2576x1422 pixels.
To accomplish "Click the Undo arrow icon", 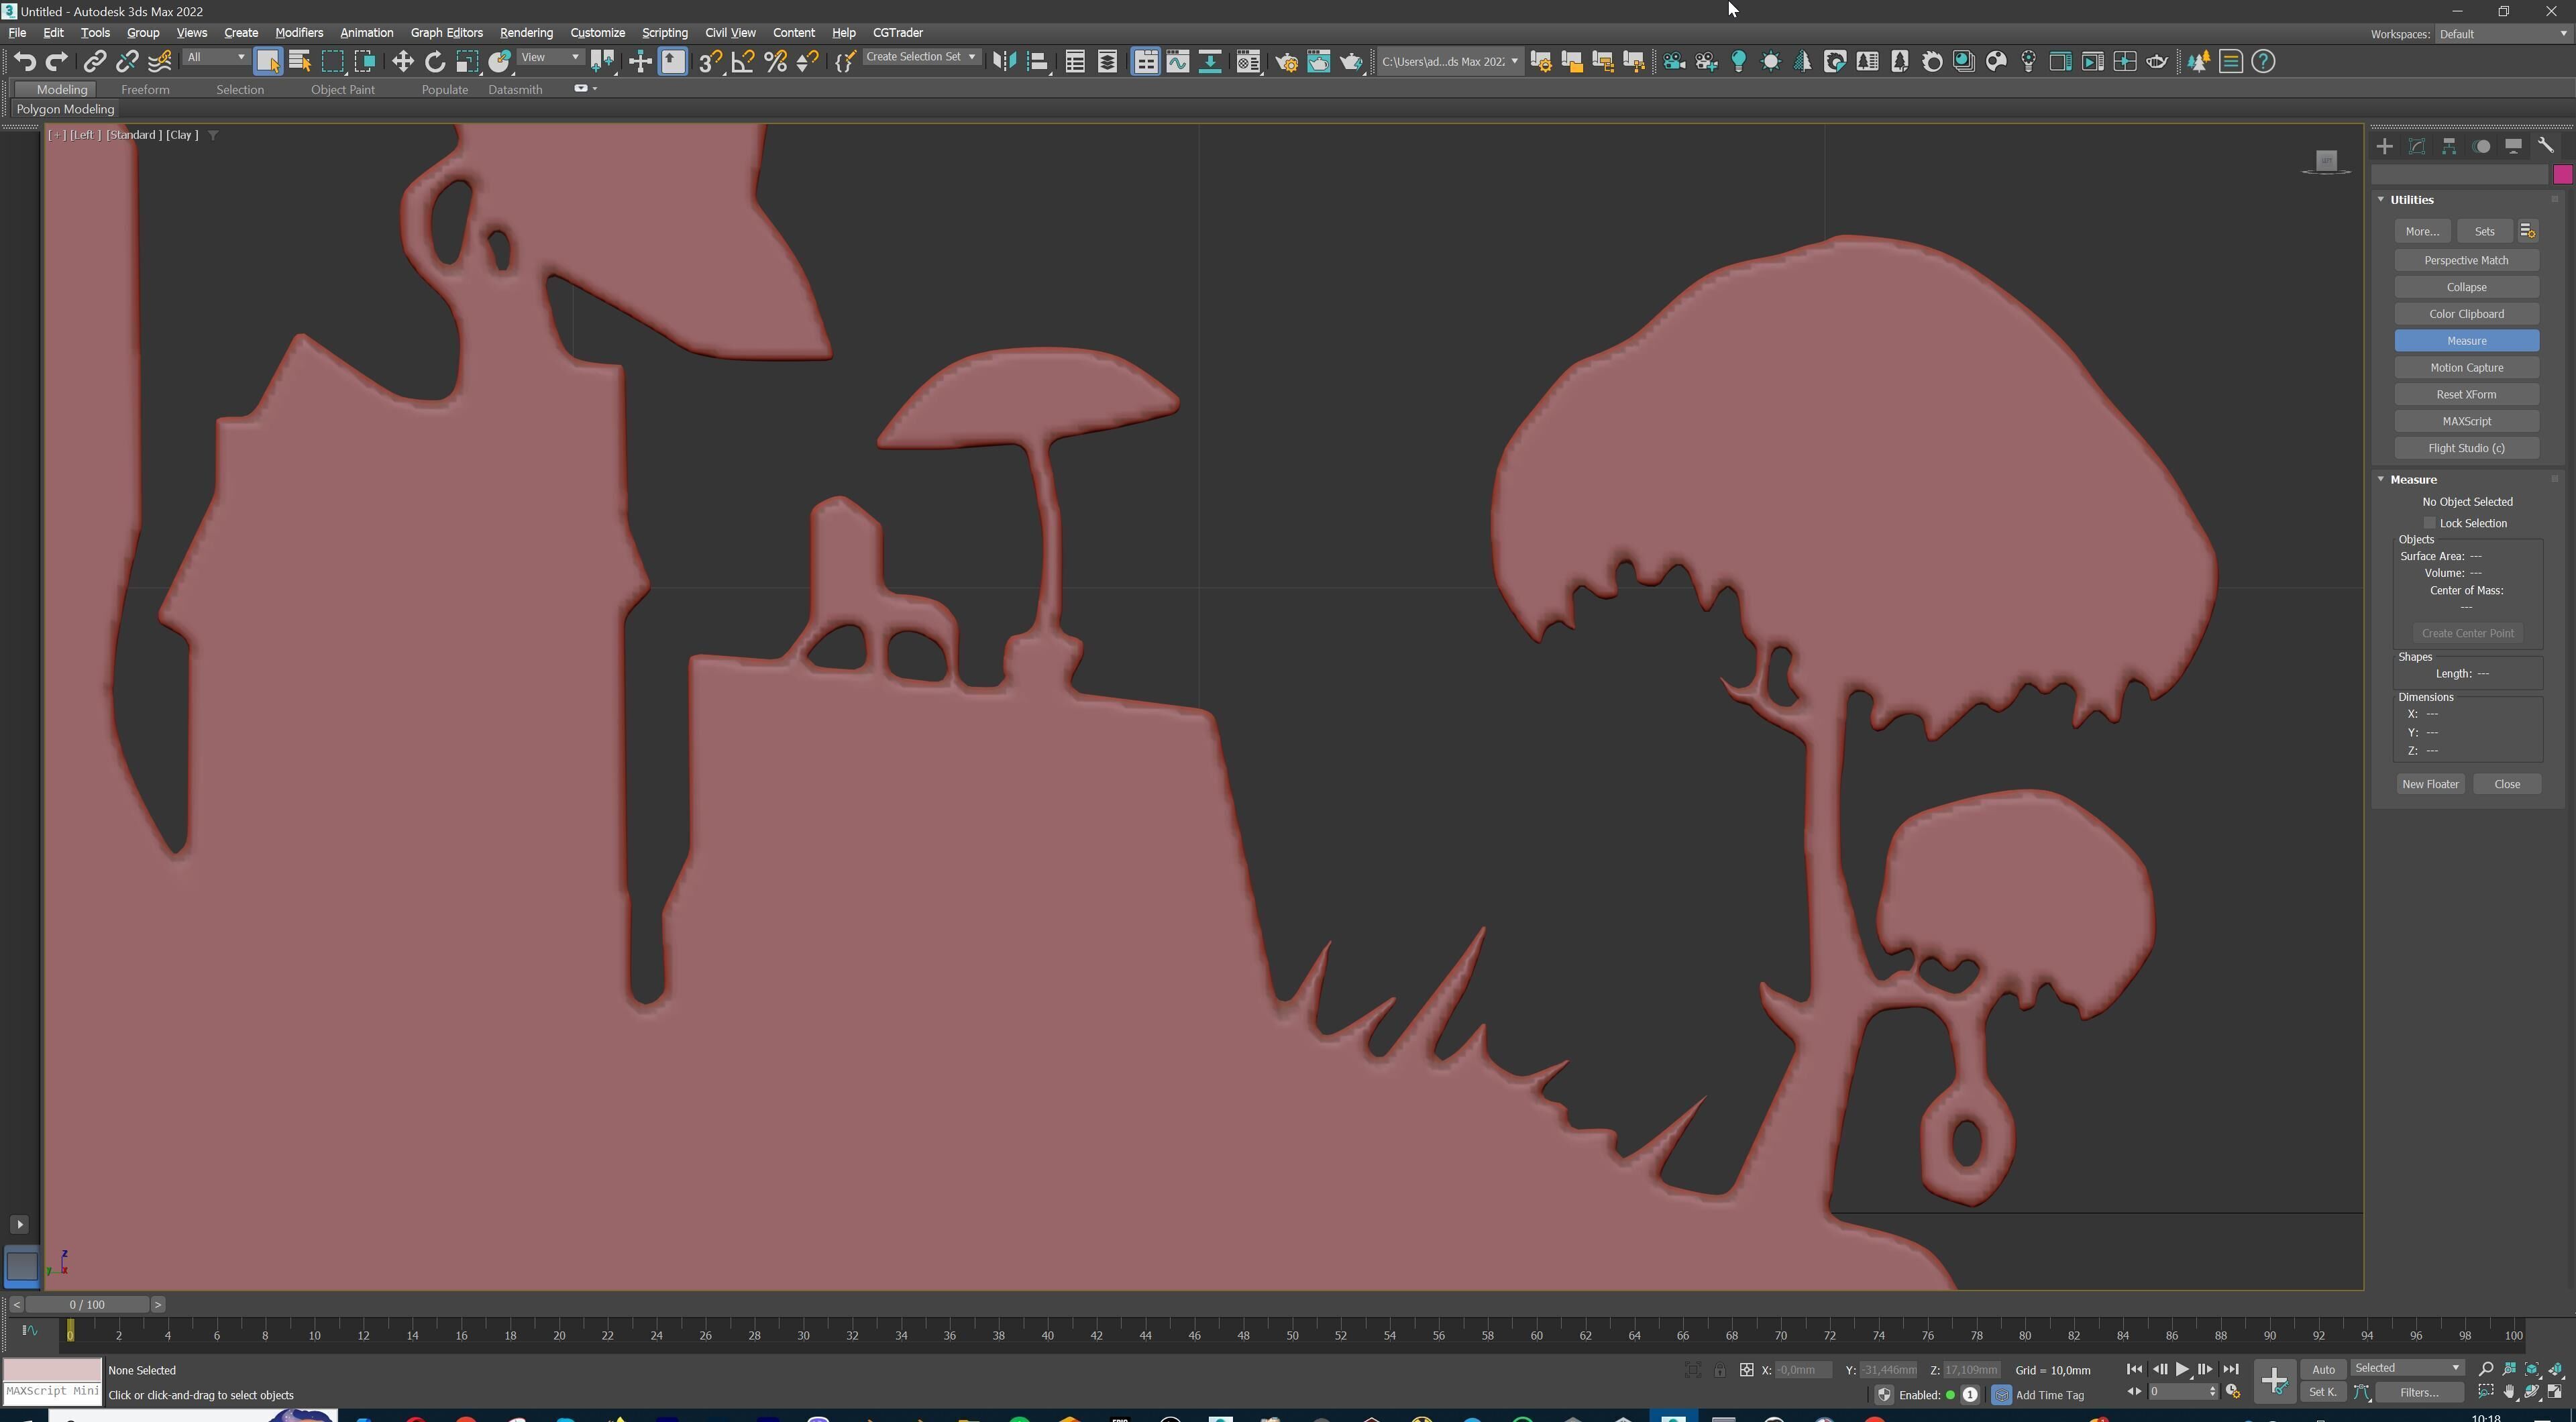I will 24,62.
